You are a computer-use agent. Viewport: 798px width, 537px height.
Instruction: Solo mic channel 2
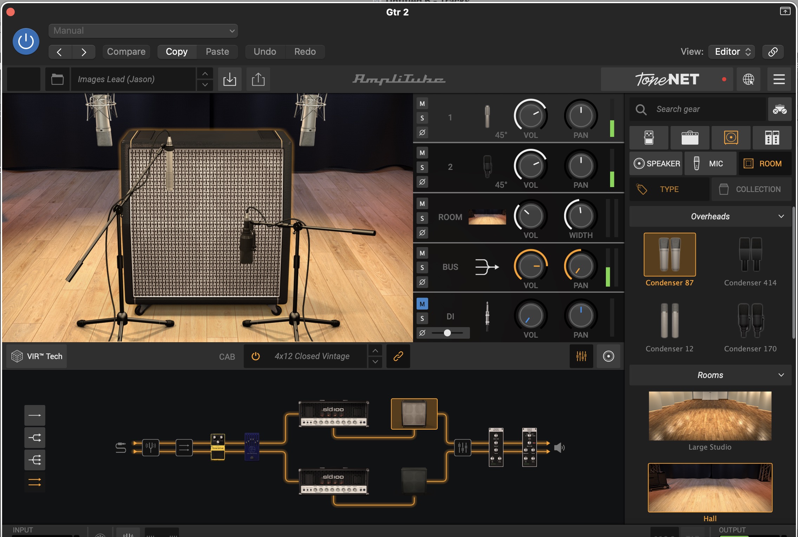click(x=422, y=167)
